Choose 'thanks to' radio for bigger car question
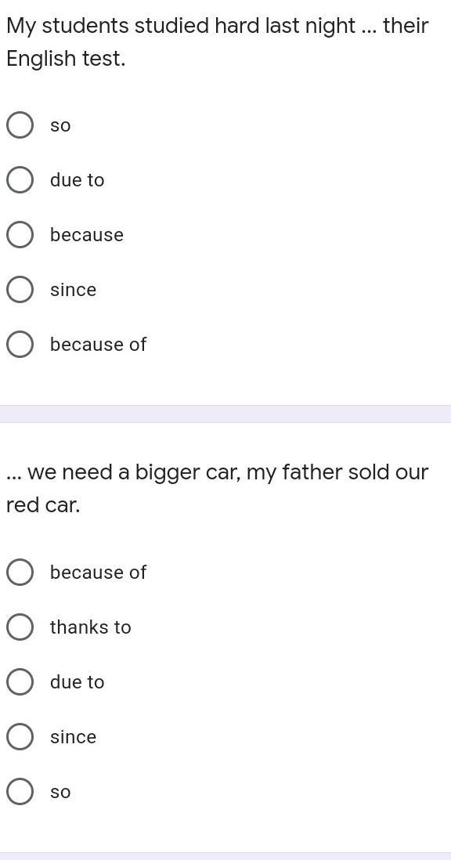 [x=20, y=627]
